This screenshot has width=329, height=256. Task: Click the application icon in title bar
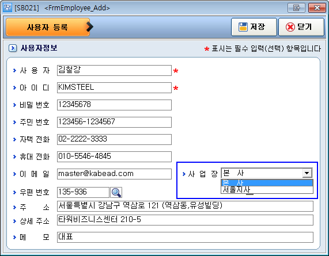tap(7, 7)
